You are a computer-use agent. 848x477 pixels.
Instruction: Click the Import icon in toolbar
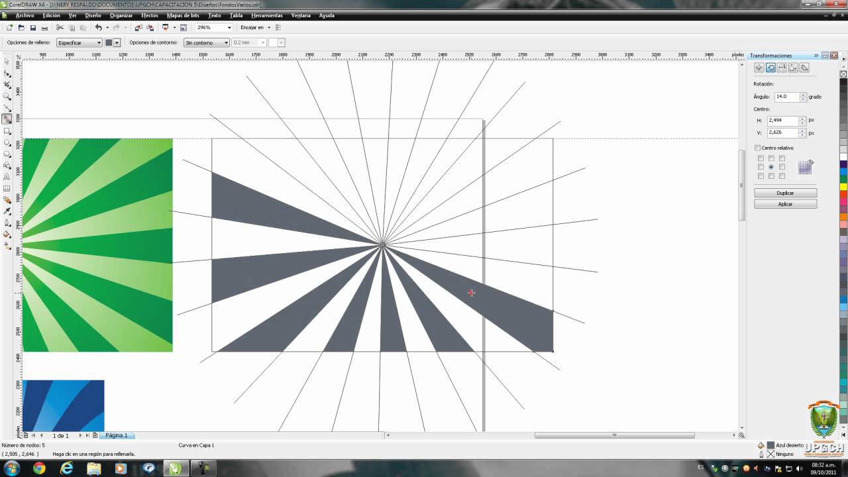(138, 28)
